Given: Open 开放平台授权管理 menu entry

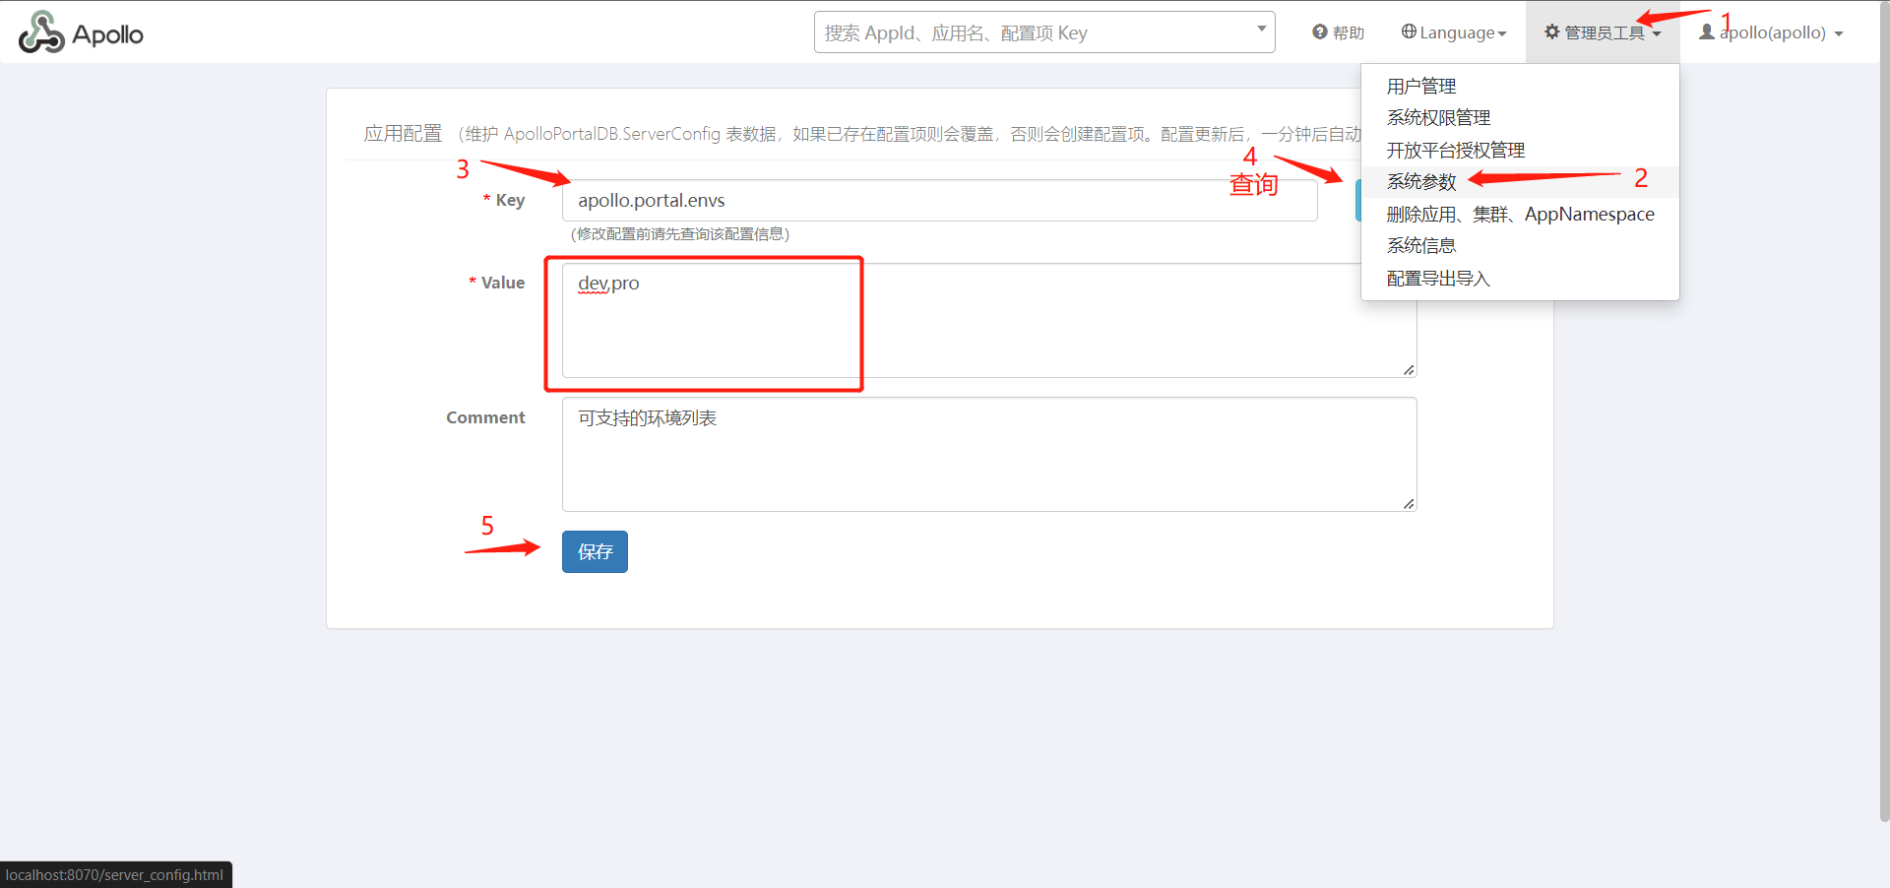Looking at the screenshot, I should coord(1455,151).
